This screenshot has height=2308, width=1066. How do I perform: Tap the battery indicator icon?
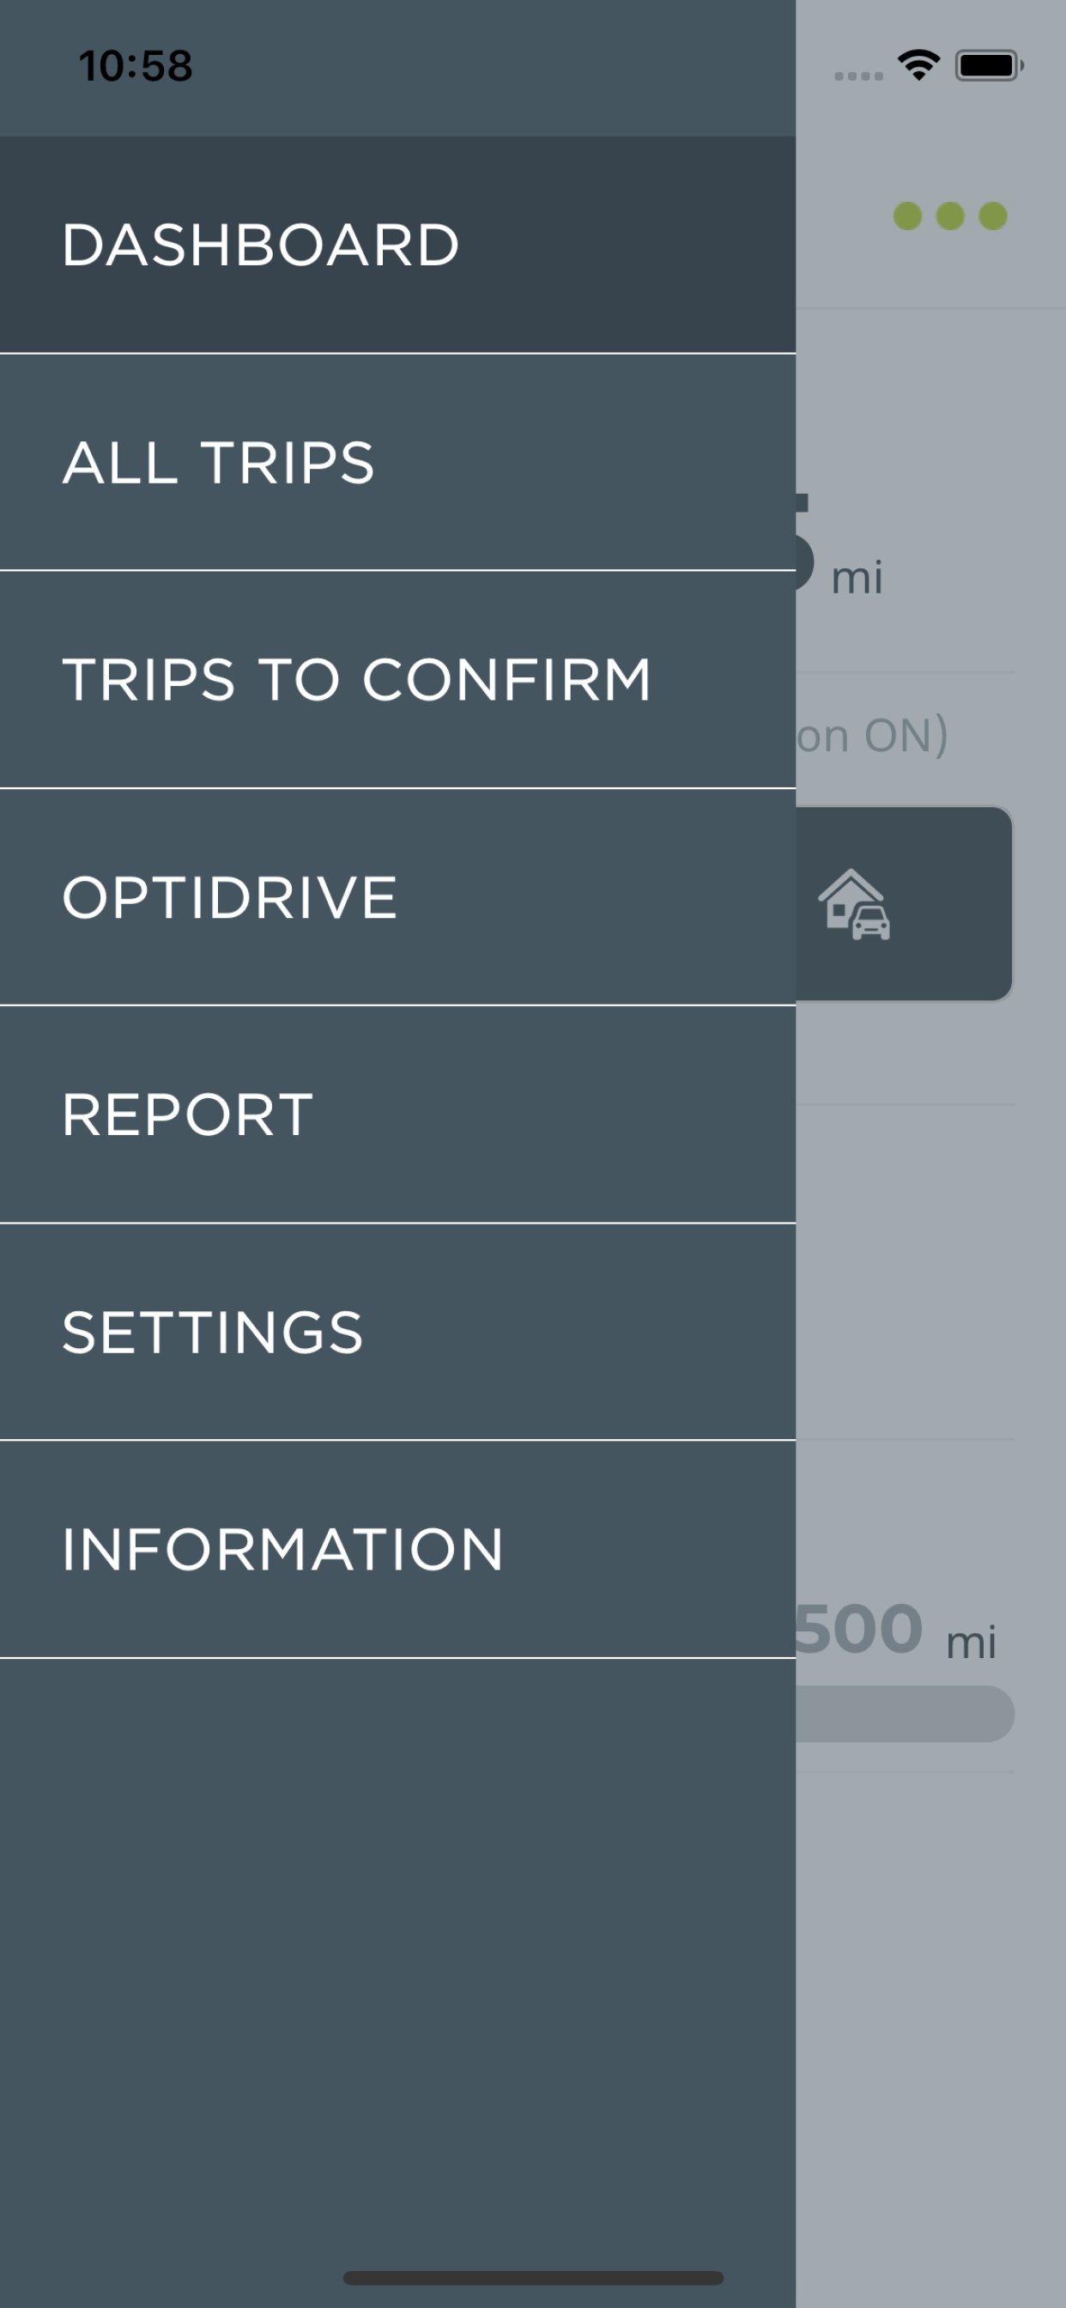click(x=988, y=65)
